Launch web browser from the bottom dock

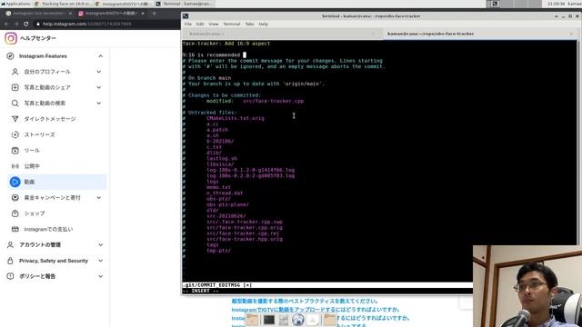tap(298, 320)
